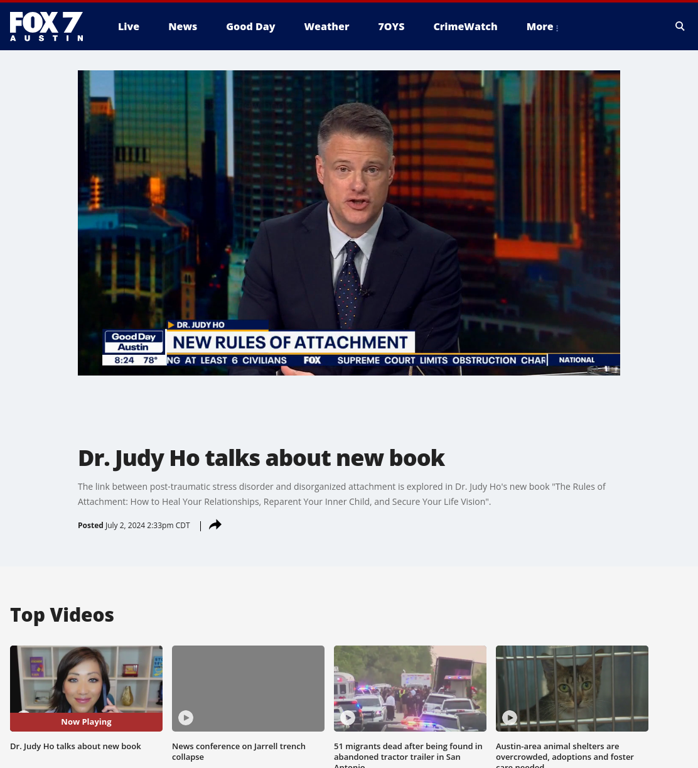The width and height of the screenshot is (698, 768).
Task: Open the cat shelter video thumbnail
Action: [572, 688]
